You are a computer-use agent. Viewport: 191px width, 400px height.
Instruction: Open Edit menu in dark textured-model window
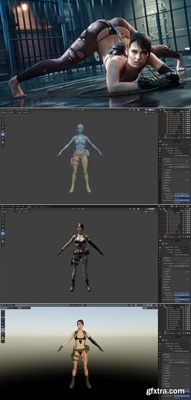[8, 206]
